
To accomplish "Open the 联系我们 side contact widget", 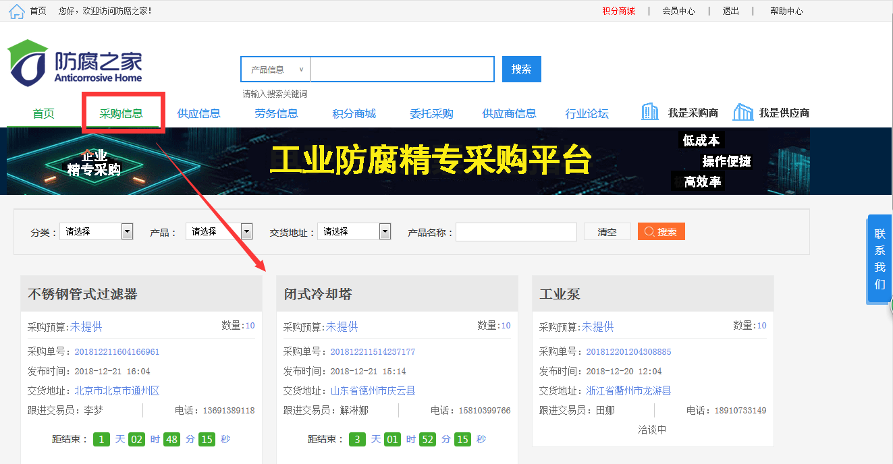I will (x=879, y=258).
